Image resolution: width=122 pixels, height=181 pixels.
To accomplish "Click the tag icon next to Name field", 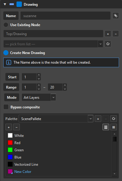I will tap(116, 16).
